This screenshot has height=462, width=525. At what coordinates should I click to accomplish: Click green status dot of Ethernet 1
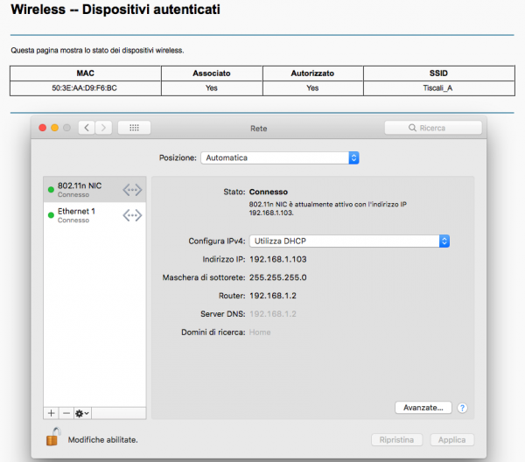tap(51, 215)
